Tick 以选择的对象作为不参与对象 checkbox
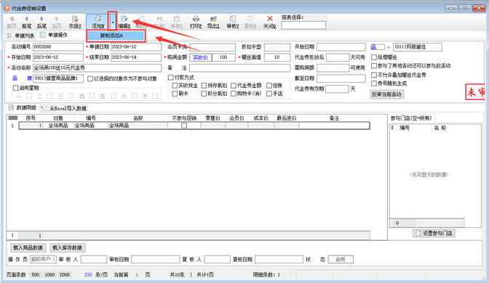Viewport: 489px width, 283px height. (90, 78)
